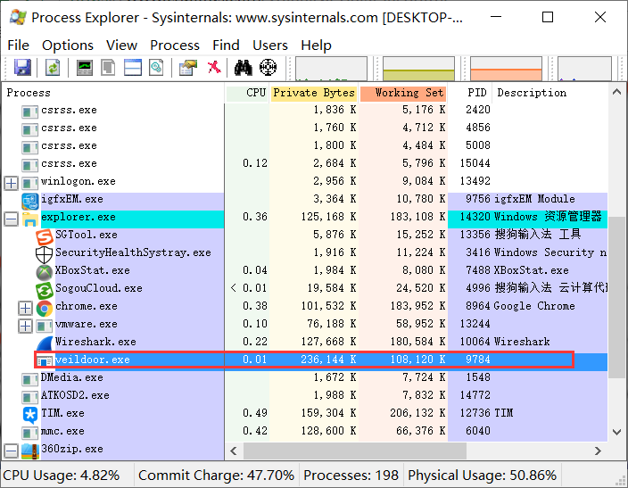
Task: Select the mmc.exe process icon
Action: 30,433
